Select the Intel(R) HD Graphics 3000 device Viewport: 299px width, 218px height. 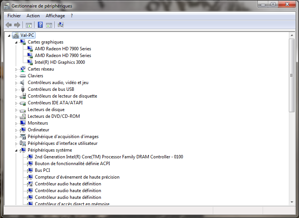[60, 62]
